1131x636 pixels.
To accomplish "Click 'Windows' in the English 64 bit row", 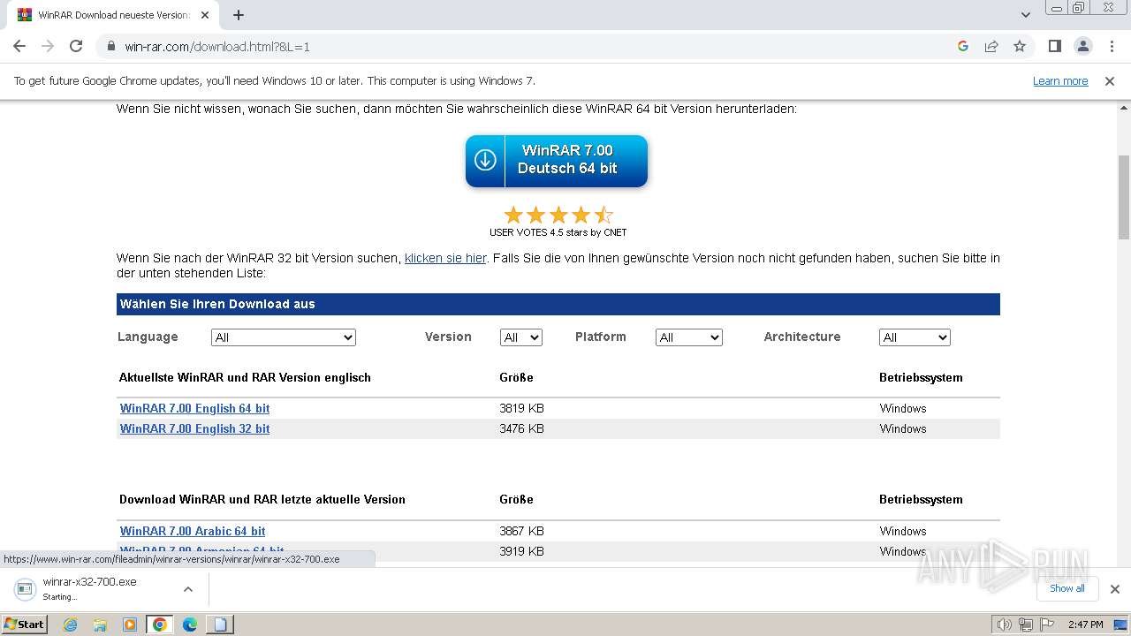I will 903,408.
